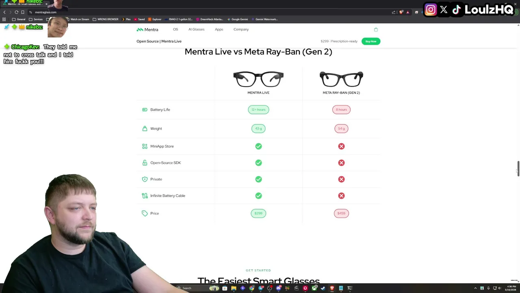Viewport: 520px width, 293px height.
Task: Close the Mentra browser tab
Action: click(x=46, y=4)
